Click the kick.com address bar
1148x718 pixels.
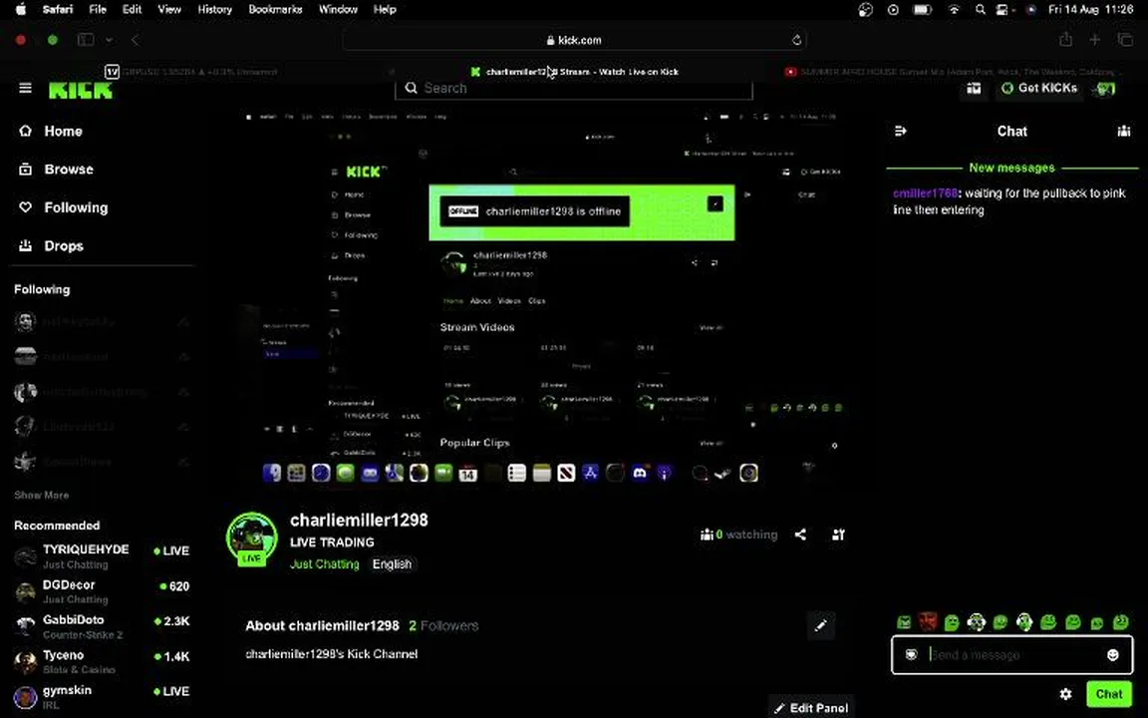pyautogui.click(x=575, y=40)
